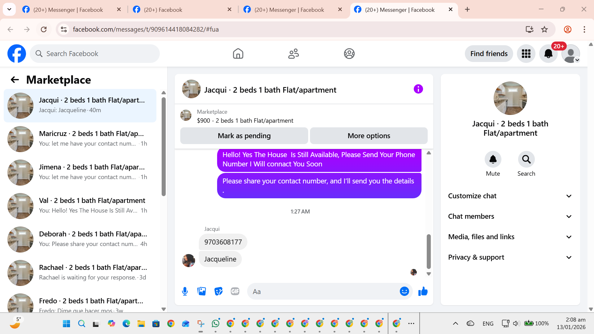Open Windows Start button

point(66,323)
